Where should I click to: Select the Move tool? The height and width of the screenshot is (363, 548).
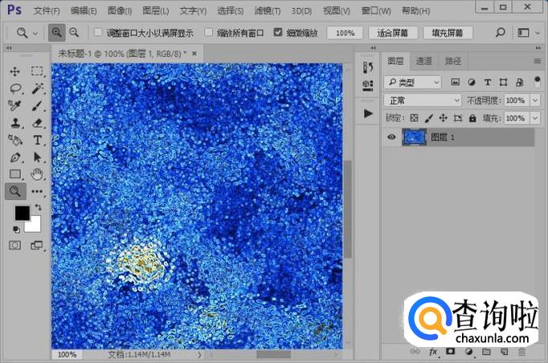tap(15, 71)
